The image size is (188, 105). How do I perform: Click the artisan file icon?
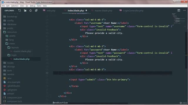(x=5, y=94)
